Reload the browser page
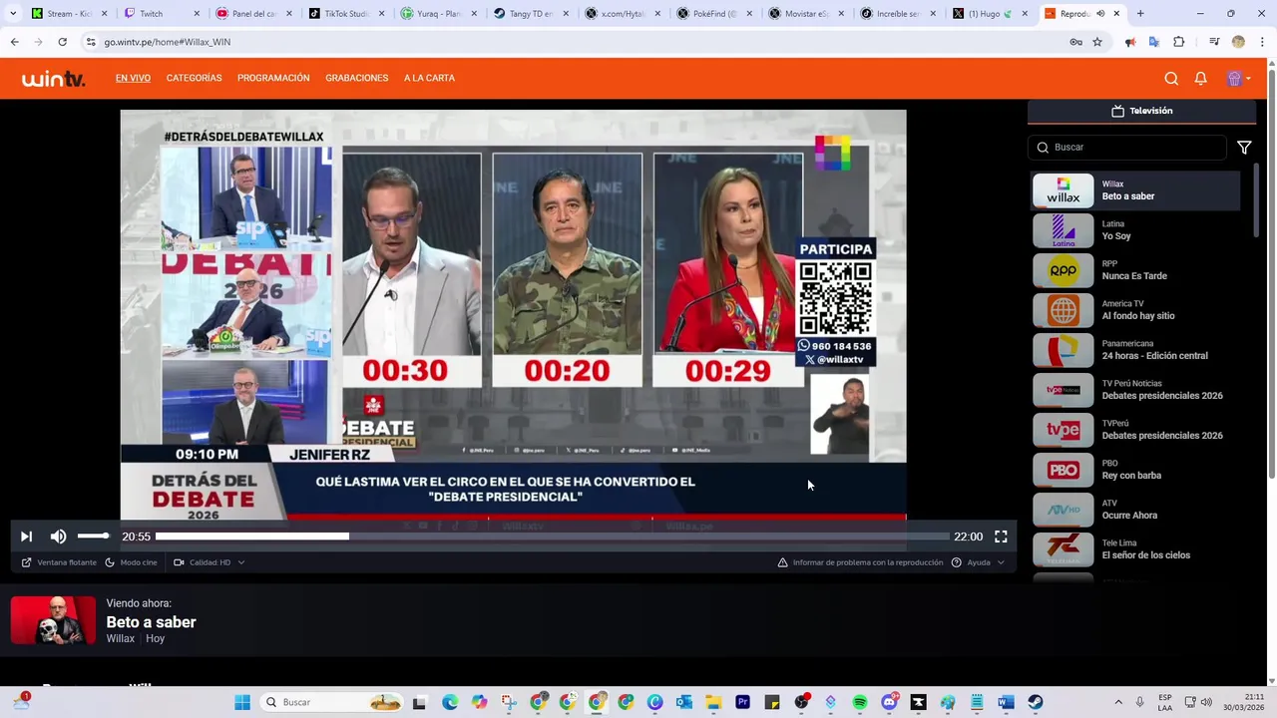Screen dimensions: 1277x718 coord(62,42)
